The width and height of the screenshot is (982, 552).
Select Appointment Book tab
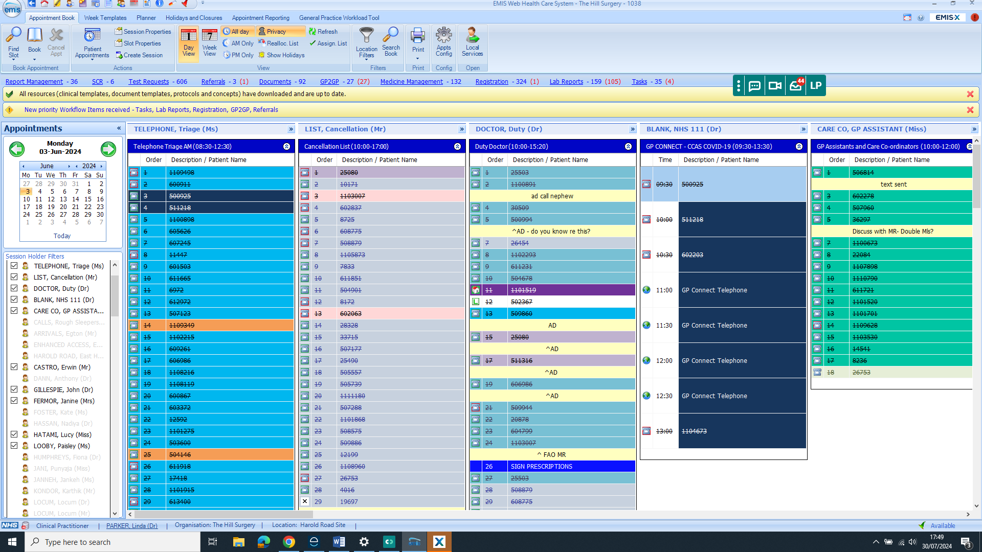pos(52,18)
